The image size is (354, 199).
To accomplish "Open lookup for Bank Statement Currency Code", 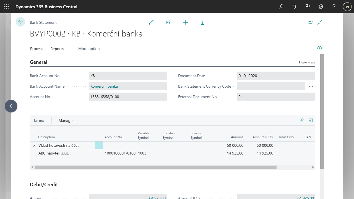I will (311, 86).
